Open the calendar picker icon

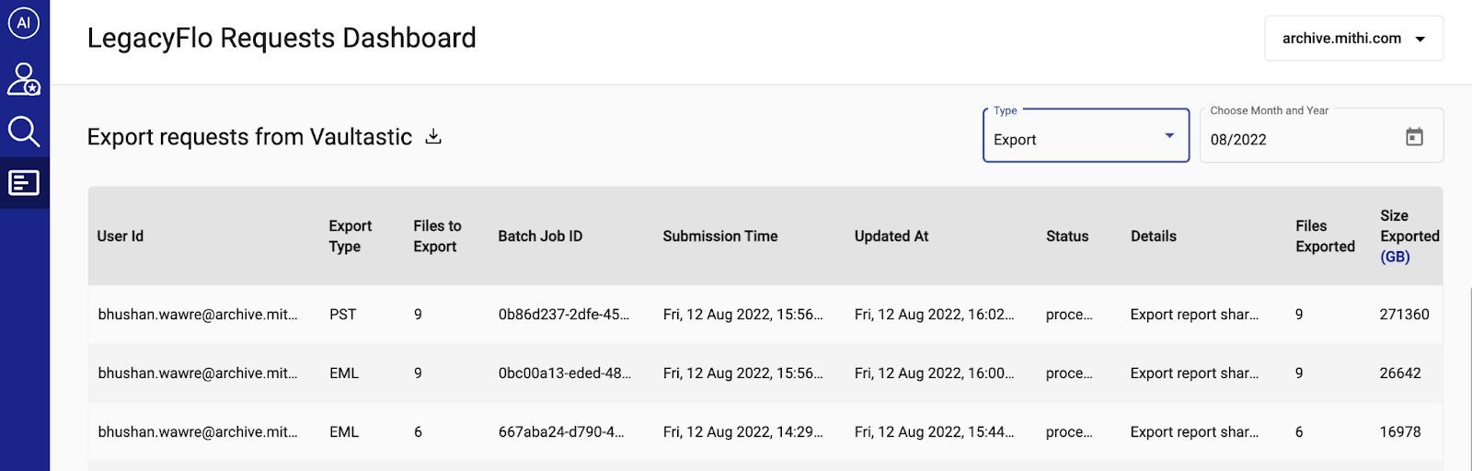pos(1414,137)
